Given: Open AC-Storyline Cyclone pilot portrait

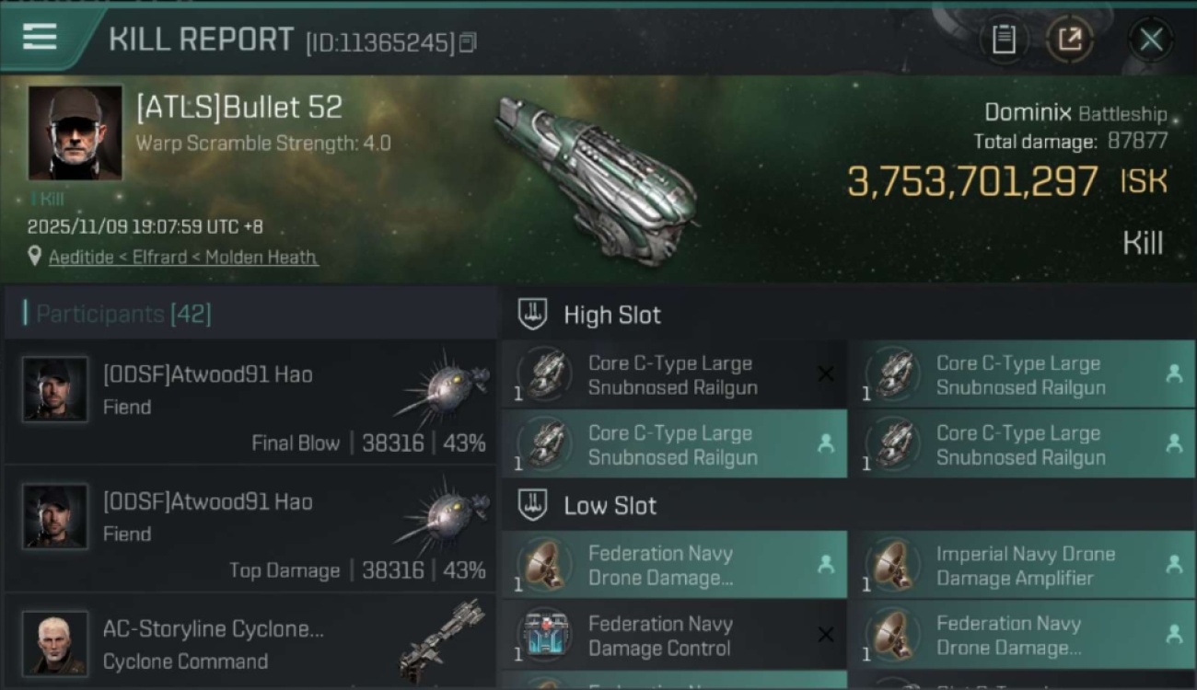Looking at the screenshot, I should click(55, 643).
